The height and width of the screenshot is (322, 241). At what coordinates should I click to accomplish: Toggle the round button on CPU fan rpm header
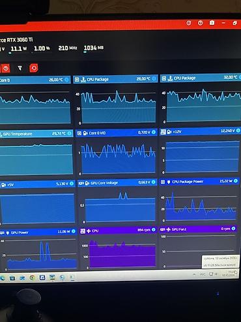pyautogui.click(x=154, y=229)
